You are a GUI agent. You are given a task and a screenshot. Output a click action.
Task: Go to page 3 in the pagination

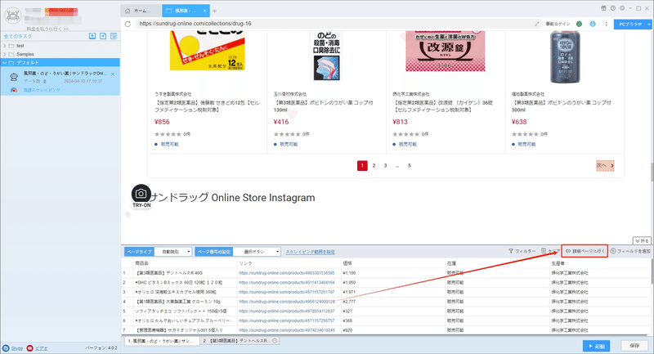(x=385, y=165)
